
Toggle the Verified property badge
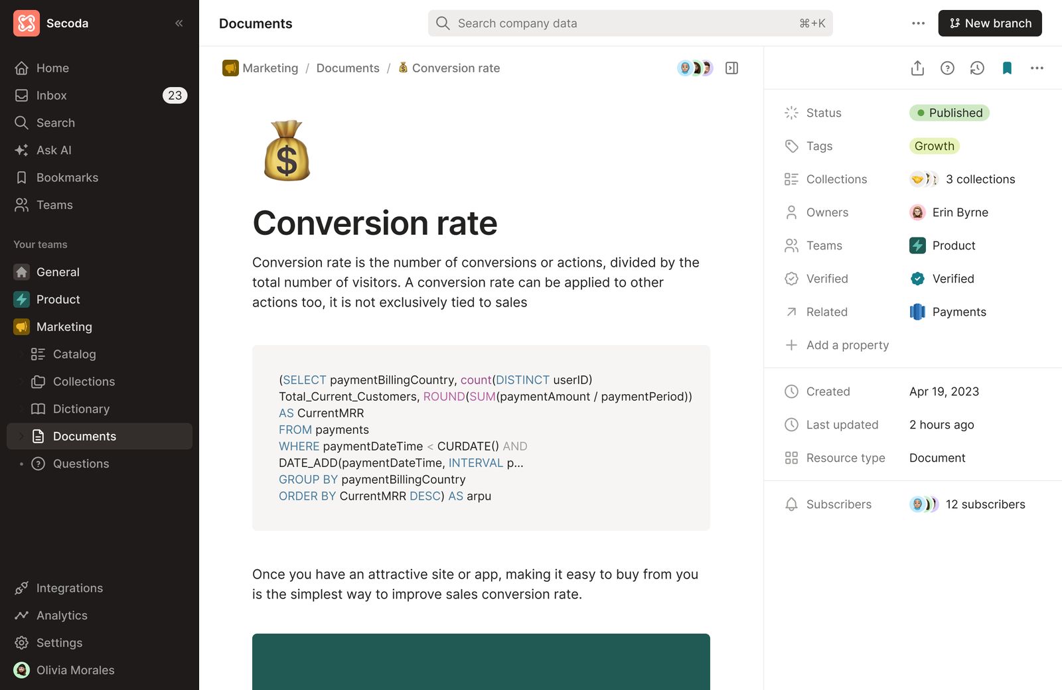941,279
